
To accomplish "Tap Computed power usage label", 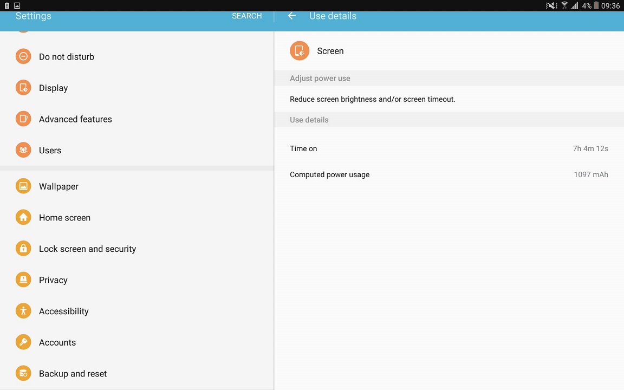I will coord(329,175).
